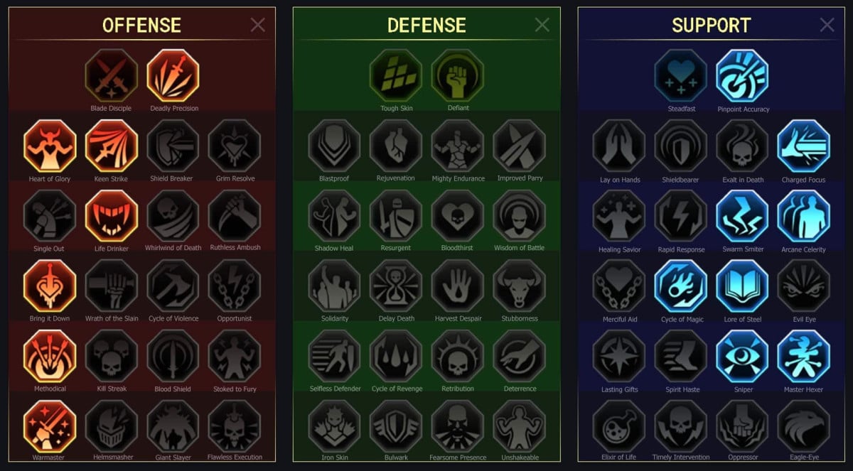Viewport: 853px width, 471px height.
Task: Pick the Giant Slayer mastery
Action: pyautogui.click(x=173, y=426)
